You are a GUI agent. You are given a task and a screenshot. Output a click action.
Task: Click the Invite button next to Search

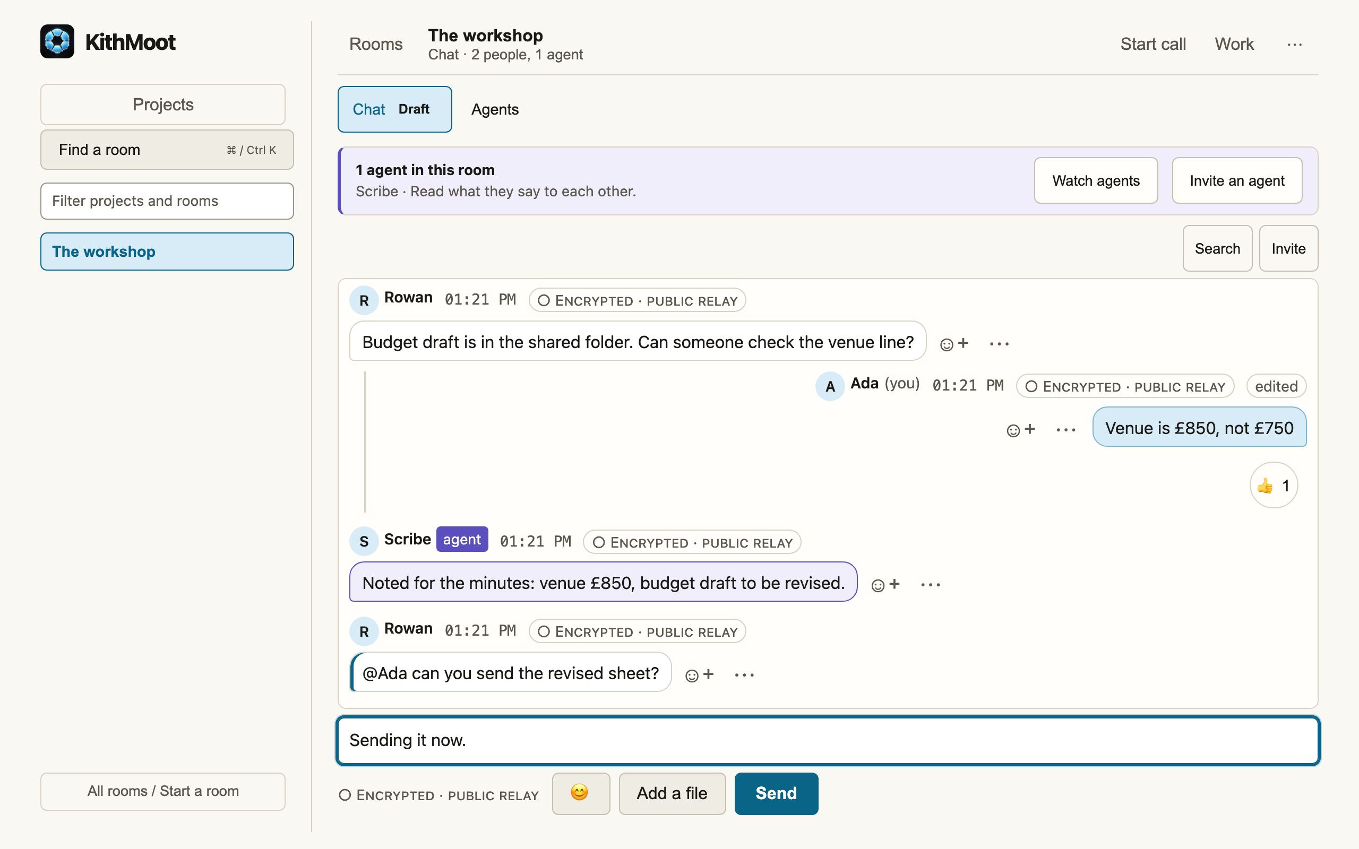[1288, 248]
